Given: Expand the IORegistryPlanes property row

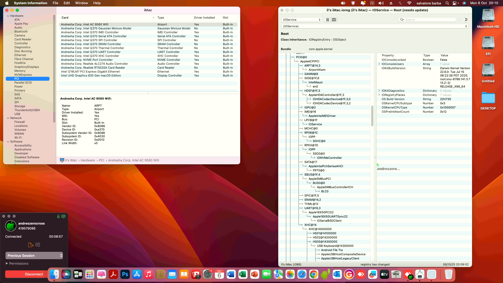Looking at the screenshot, I should (379, 95).
